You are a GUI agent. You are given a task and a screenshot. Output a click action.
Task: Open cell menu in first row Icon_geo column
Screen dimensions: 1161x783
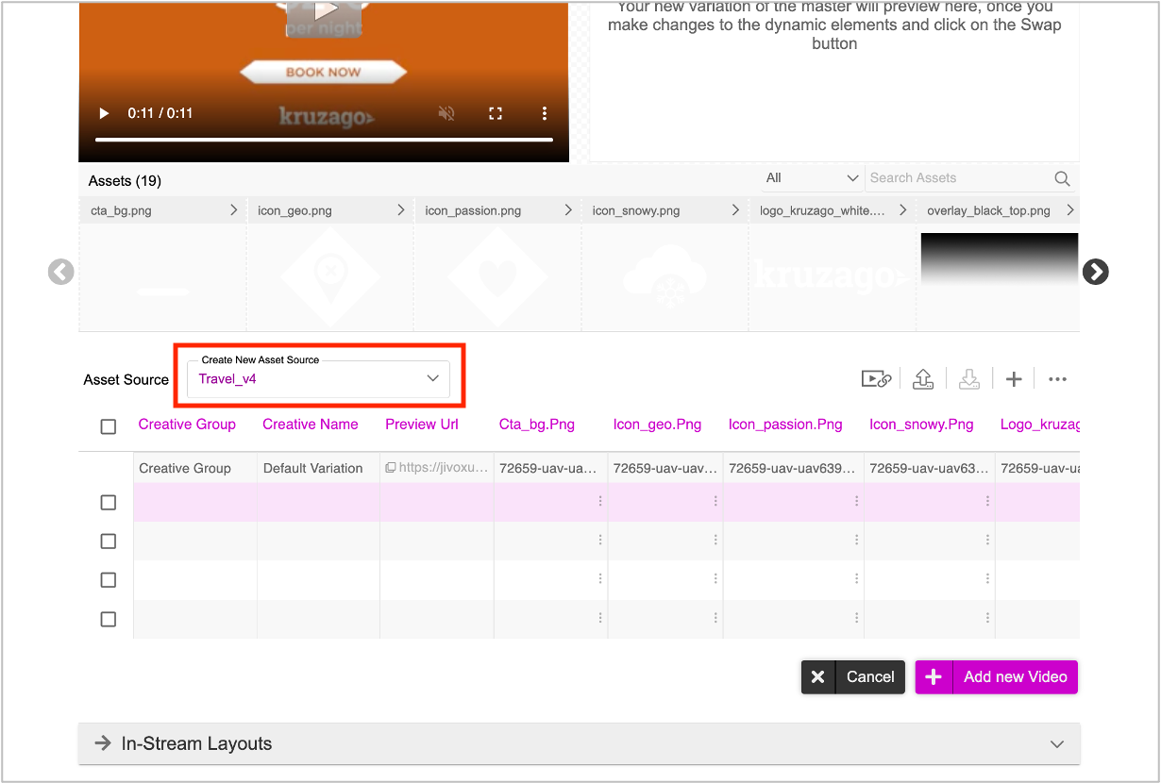click(x=715, y=502)
